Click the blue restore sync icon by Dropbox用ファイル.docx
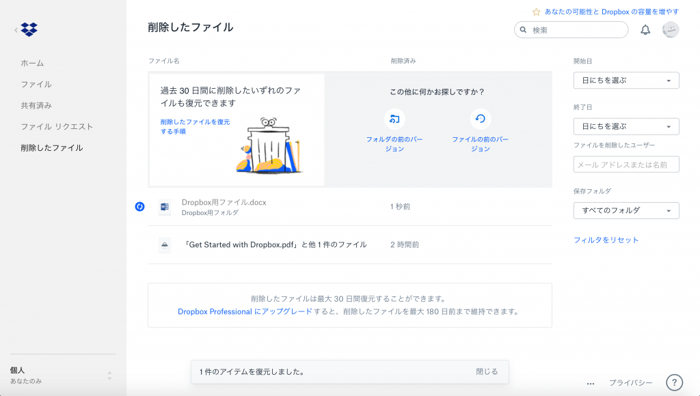Screen dimensions: 700x396 click(139, 206)
